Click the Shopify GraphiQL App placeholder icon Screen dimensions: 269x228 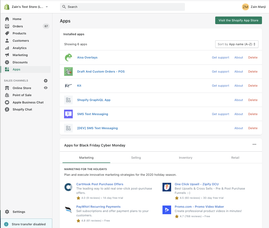(68, 100)
